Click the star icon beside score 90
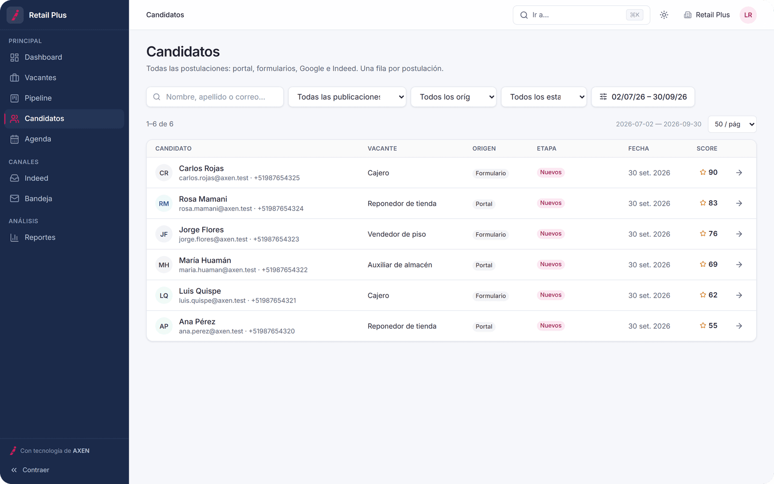The width and height of the screenshot is (774, 484). (703, 172)
